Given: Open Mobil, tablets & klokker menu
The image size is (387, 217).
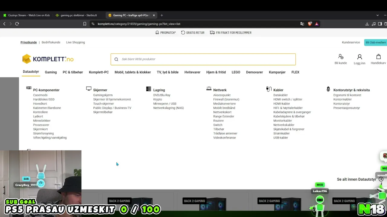Looking at the screenshot, I should point(133,72).
